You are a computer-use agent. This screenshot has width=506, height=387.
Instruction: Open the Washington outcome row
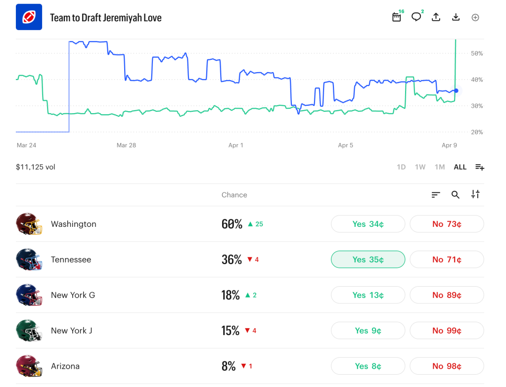pos(73,223)
